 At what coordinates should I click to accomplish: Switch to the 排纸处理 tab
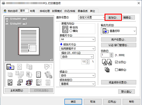tap(45, 11)
